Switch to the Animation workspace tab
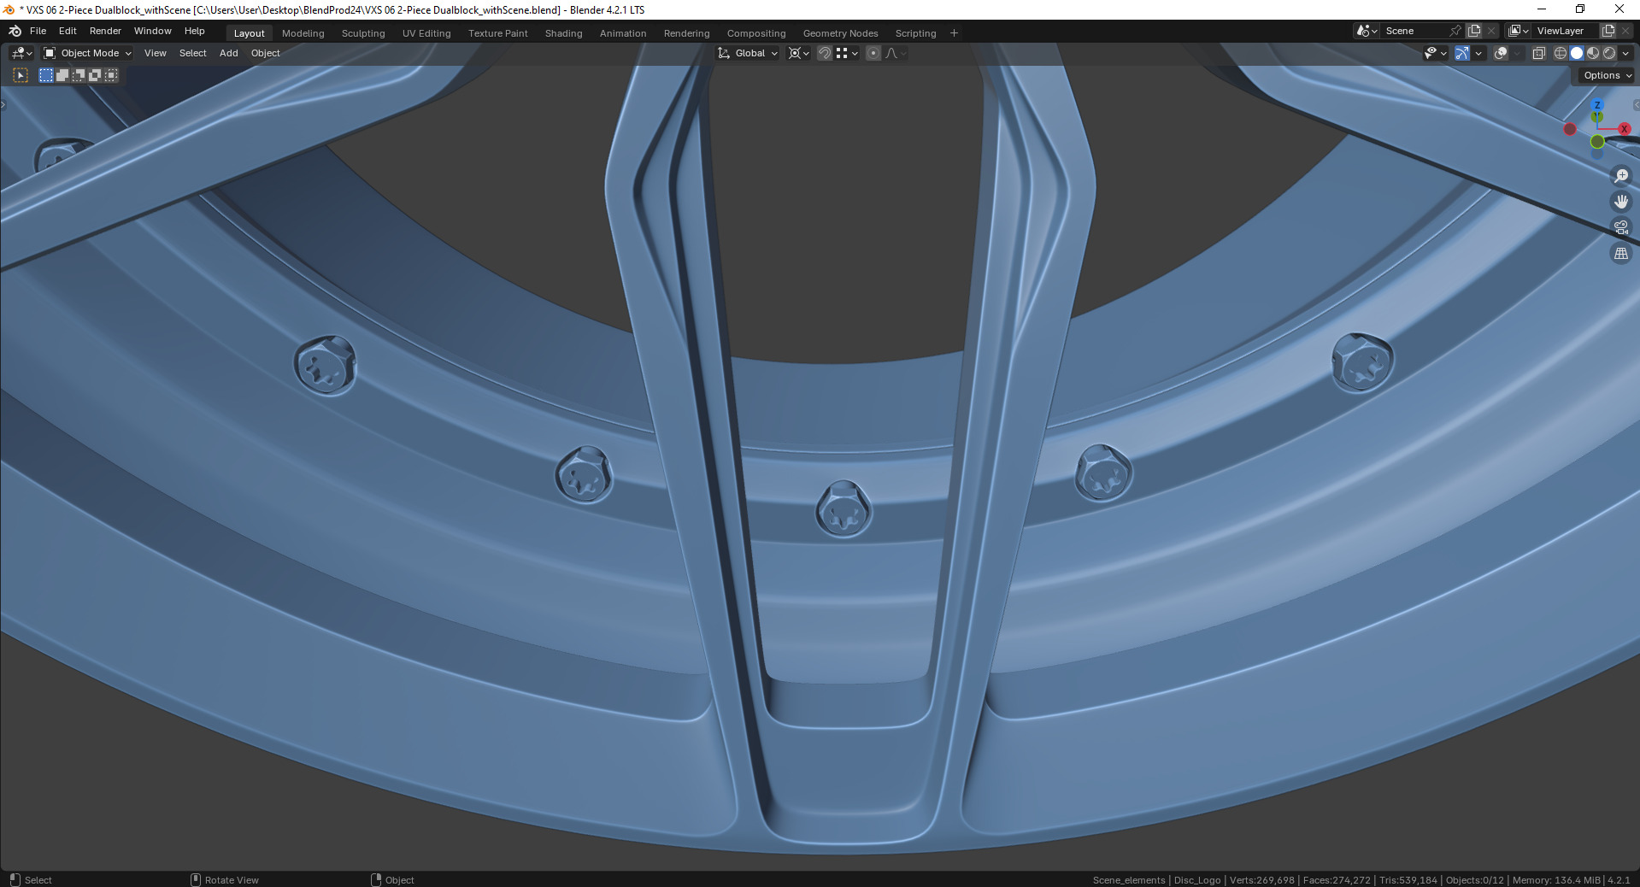 click(x=623, y=33)
